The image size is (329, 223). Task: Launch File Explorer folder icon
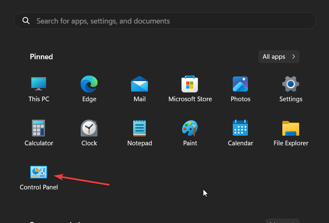[291, 129]
